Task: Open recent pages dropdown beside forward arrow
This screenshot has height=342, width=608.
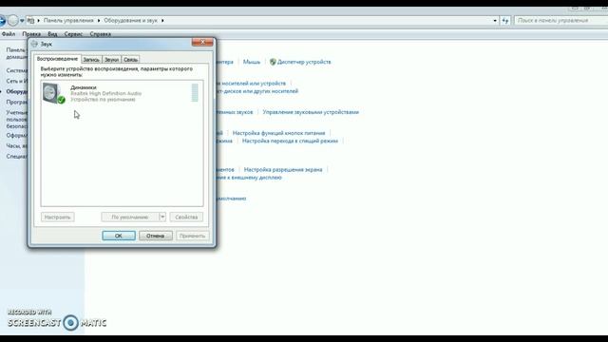Action: pyautogui.click(x=22, y=21)
